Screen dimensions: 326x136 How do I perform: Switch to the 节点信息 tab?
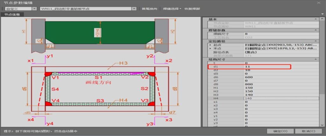12,14
